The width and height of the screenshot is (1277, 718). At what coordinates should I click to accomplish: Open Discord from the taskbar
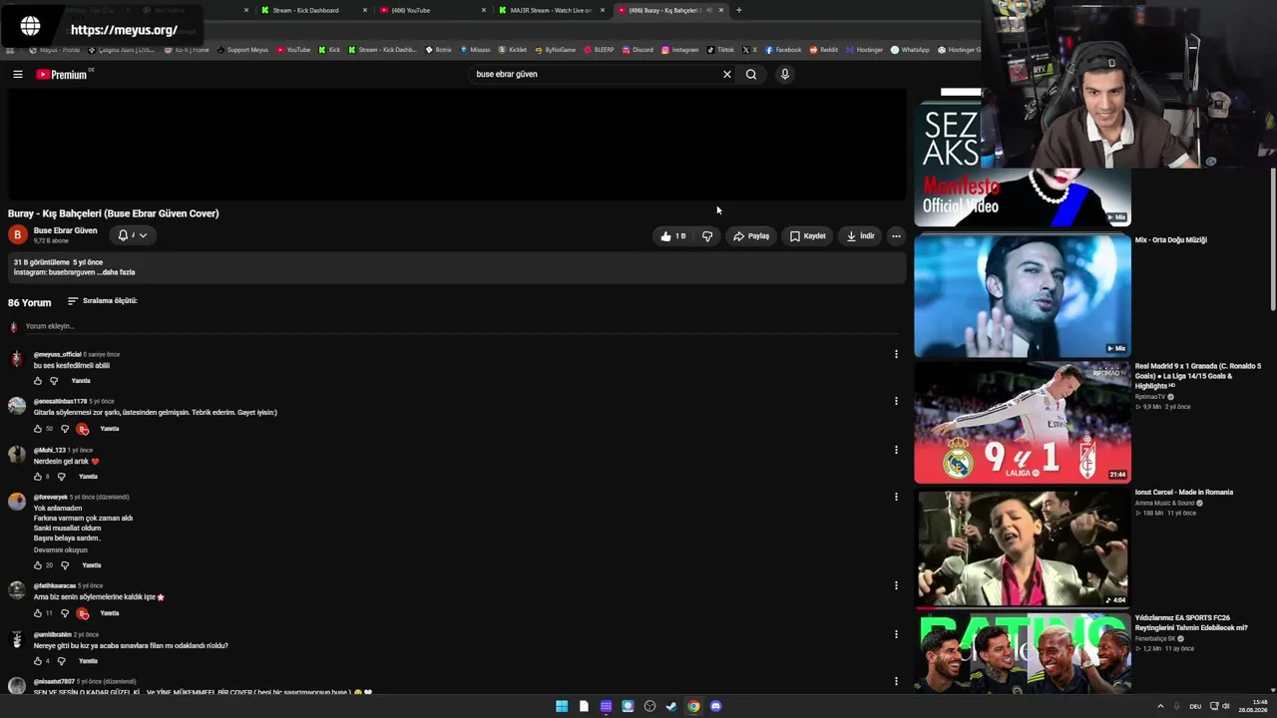[x=715, y=706]
